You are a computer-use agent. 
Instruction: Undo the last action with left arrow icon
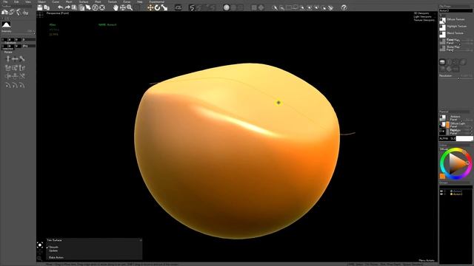pyautogui.click(x=61, y=8)
